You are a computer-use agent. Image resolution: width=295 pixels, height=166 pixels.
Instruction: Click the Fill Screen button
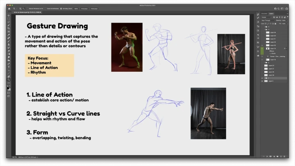coord(94,9)
